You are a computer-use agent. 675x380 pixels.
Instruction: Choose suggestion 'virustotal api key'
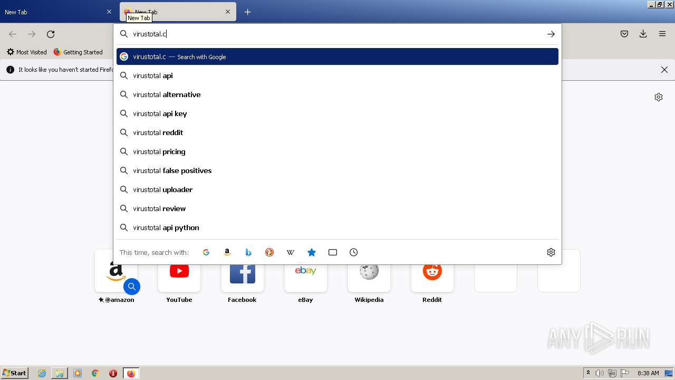point(337,113)
